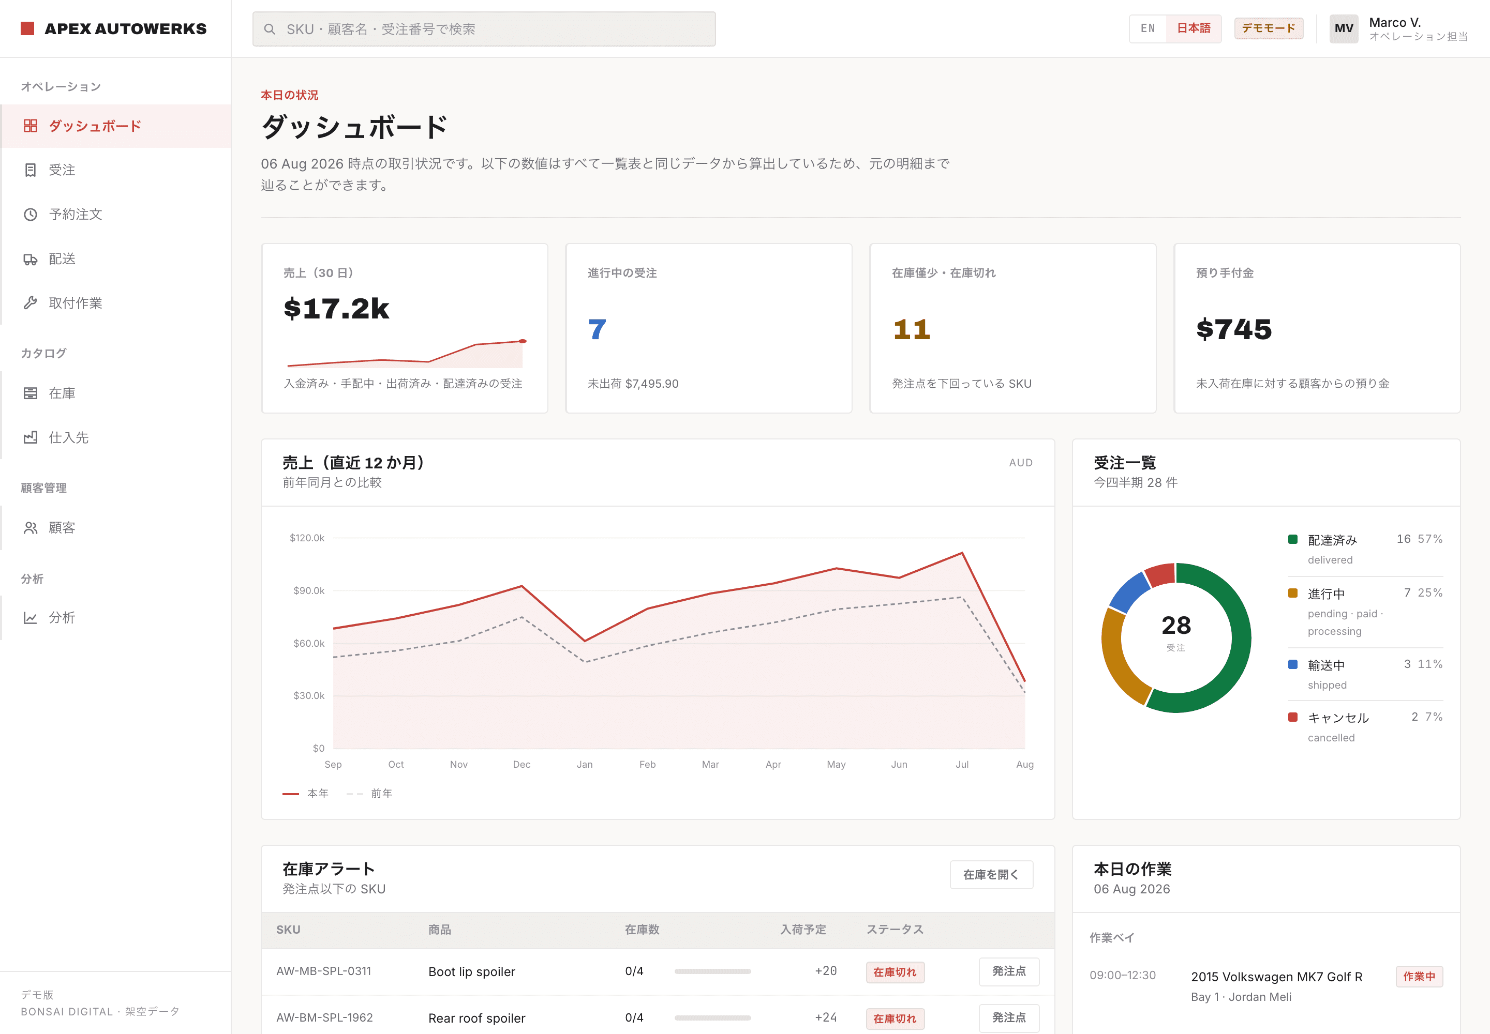Click the 配達済み delivered legend row
The image size is (1490, 1034).
(x=1365, y=550)
